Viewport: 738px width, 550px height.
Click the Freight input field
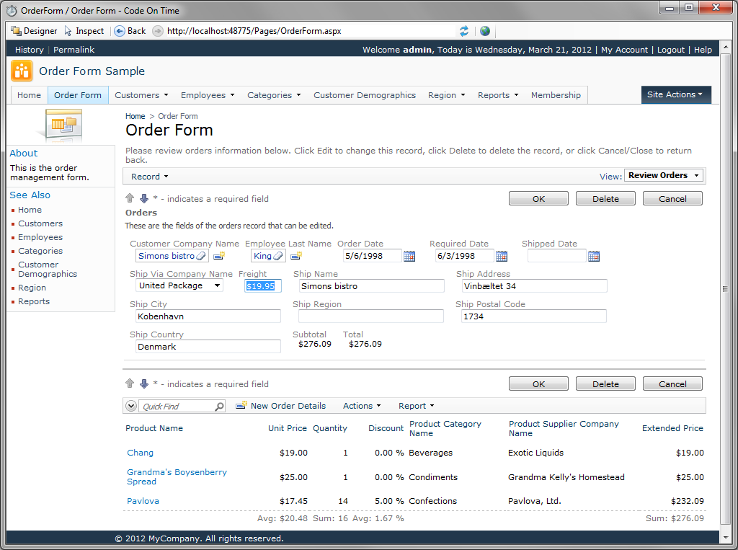[x=262, y=286]
